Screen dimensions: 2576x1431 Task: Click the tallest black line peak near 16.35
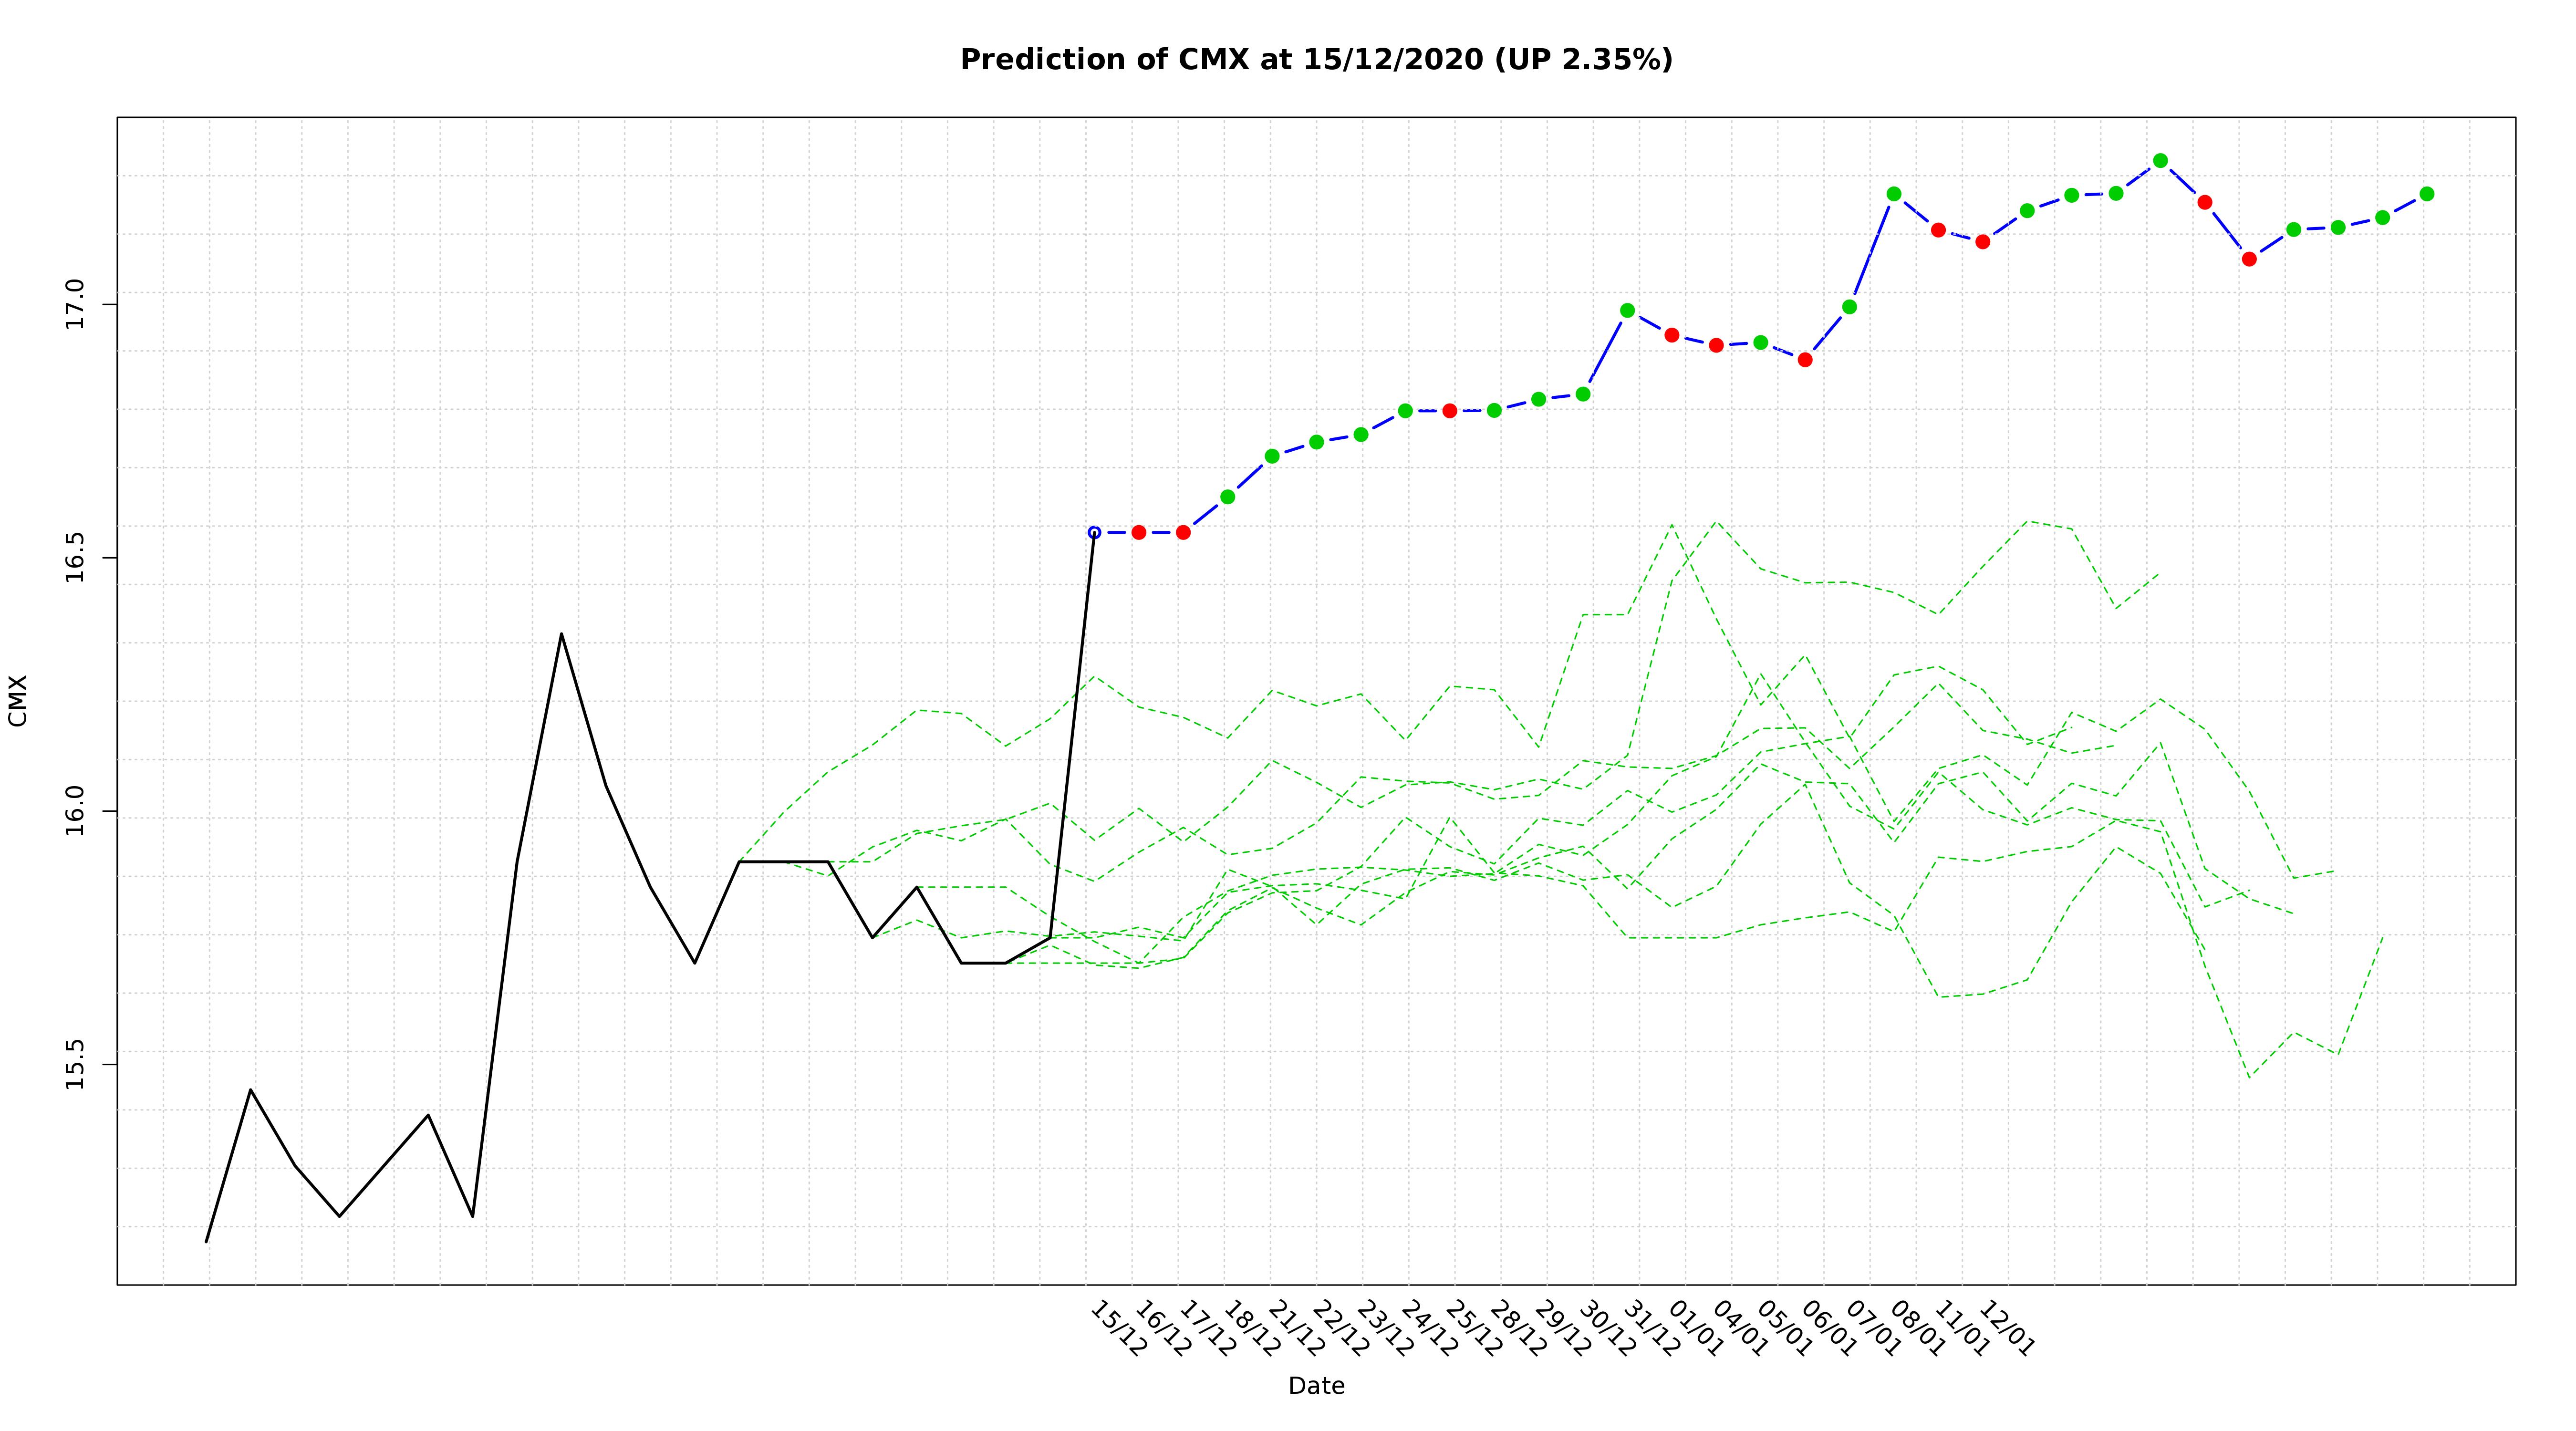tap(561, 634)
